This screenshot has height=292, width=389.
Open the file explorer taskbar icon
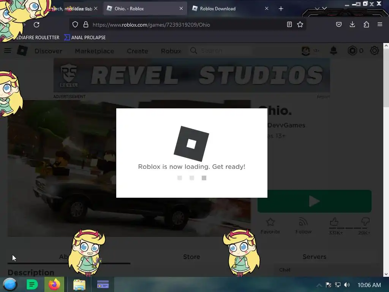(79, 284)
